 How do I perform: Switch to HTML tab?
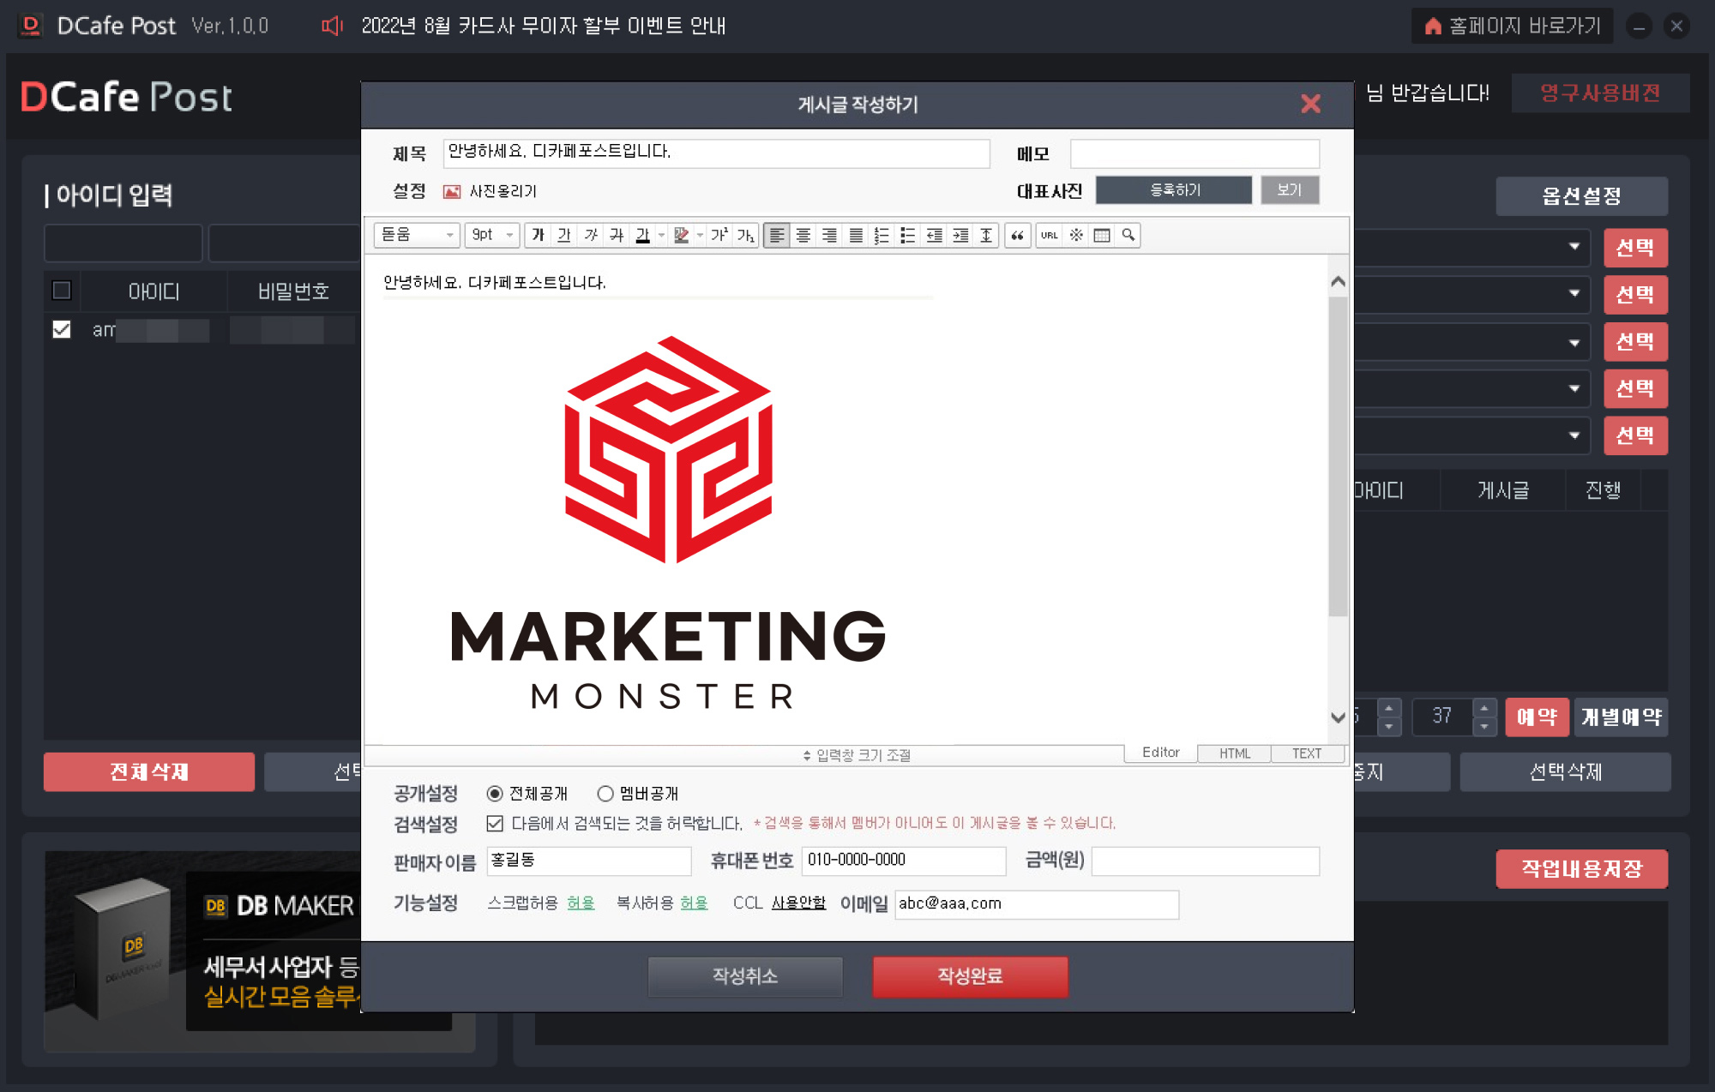coord(1235,753)
